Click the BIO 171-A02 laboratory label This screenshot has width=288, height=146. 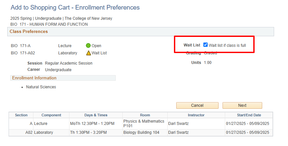[x=23, y=53]
